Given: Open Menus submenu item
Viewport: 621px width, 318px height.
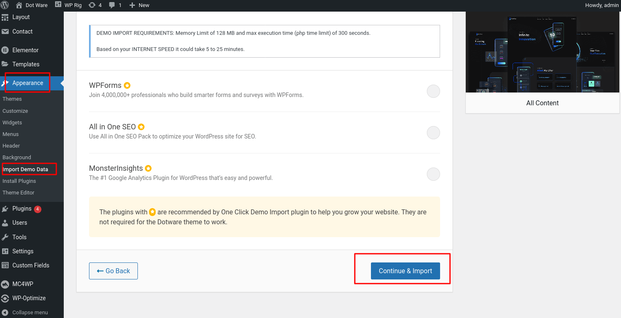Looking at the screenshot, I should coord(11,134).
